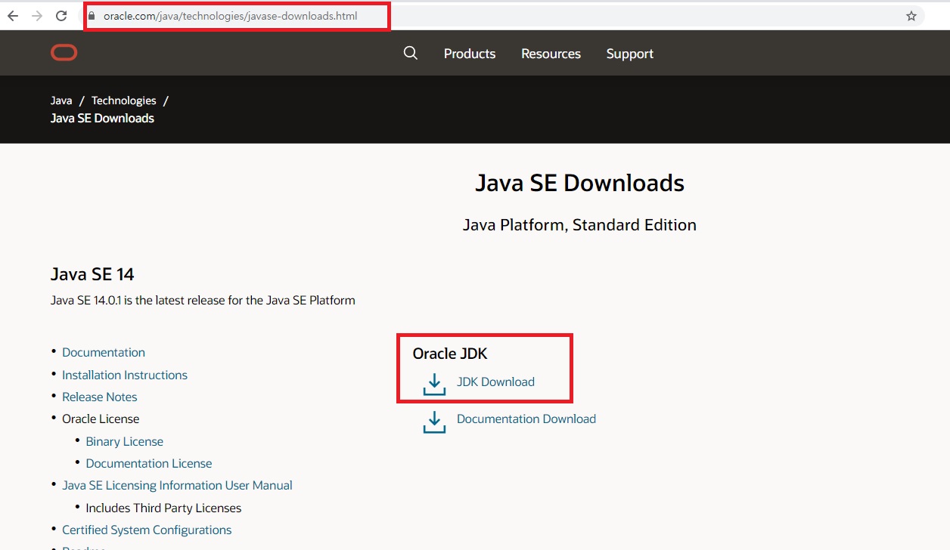
Task: Open the Documentation link in the list
Action: (104, 352)
